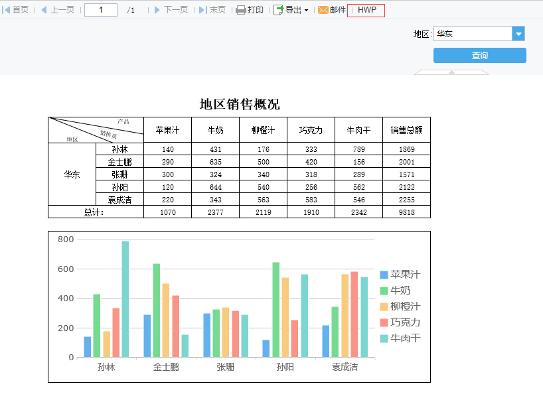Click the page number input field
The width and height of the screenshot is (543, 406).
101,10
